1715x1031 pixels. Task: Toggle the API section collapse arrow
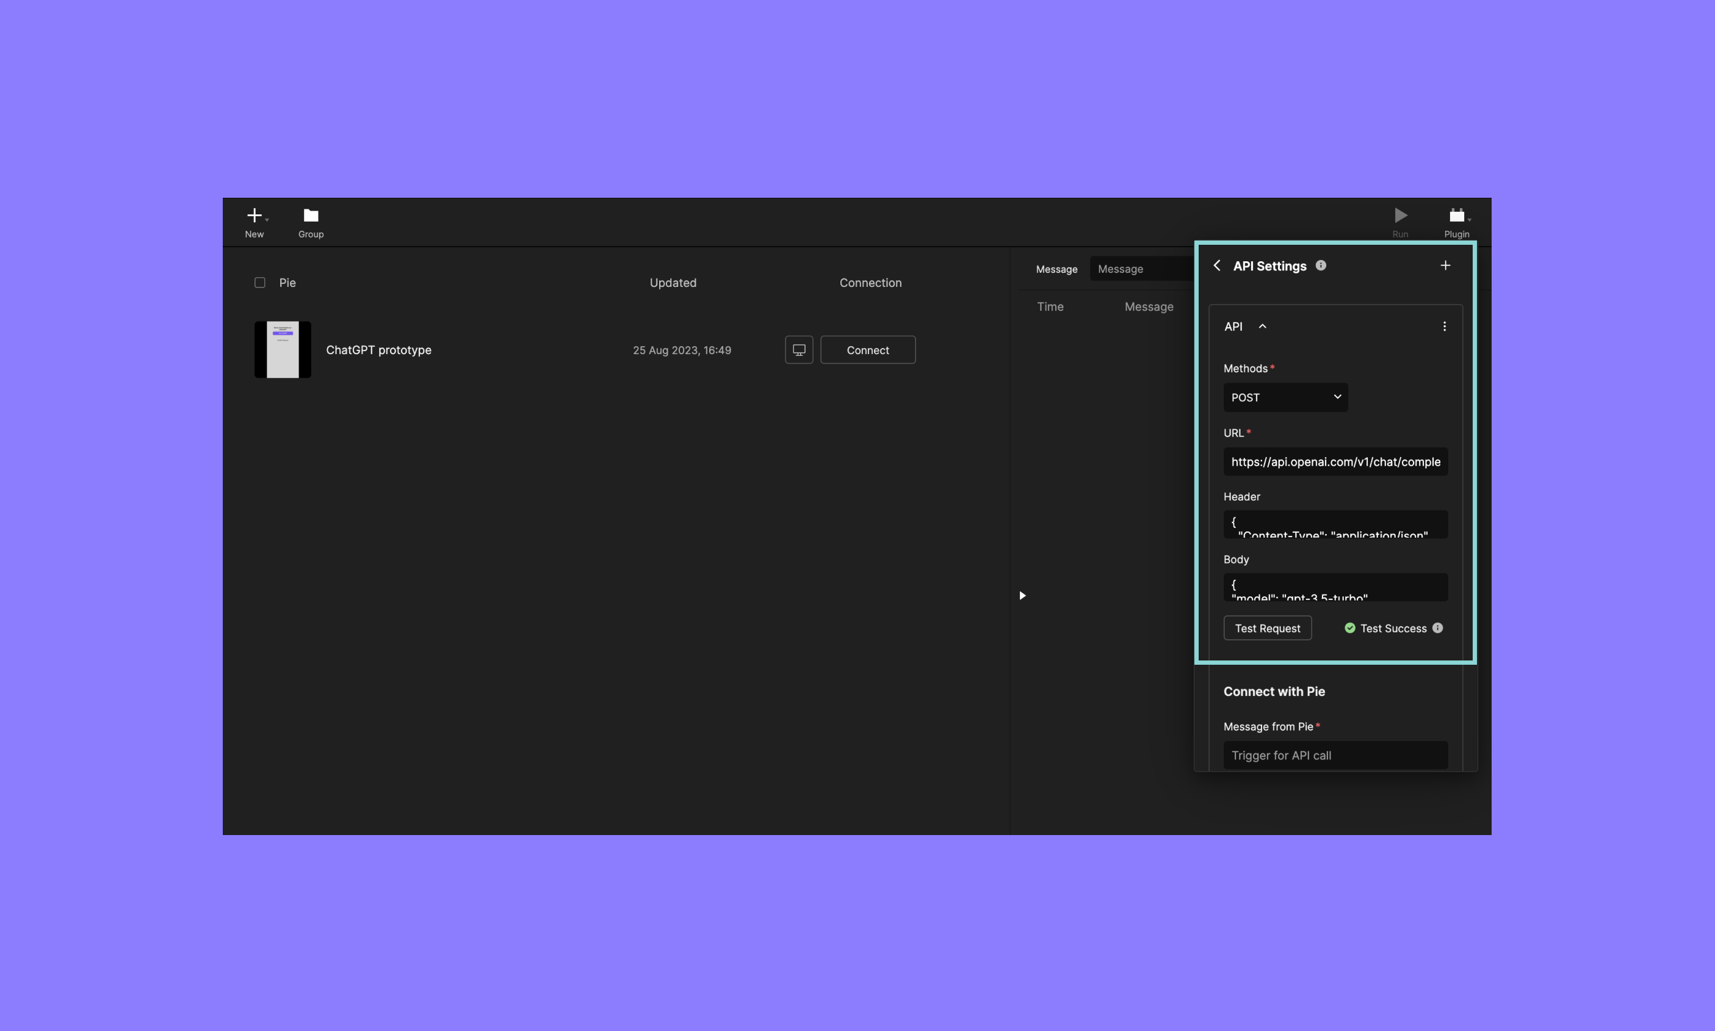click(1263, 325)
